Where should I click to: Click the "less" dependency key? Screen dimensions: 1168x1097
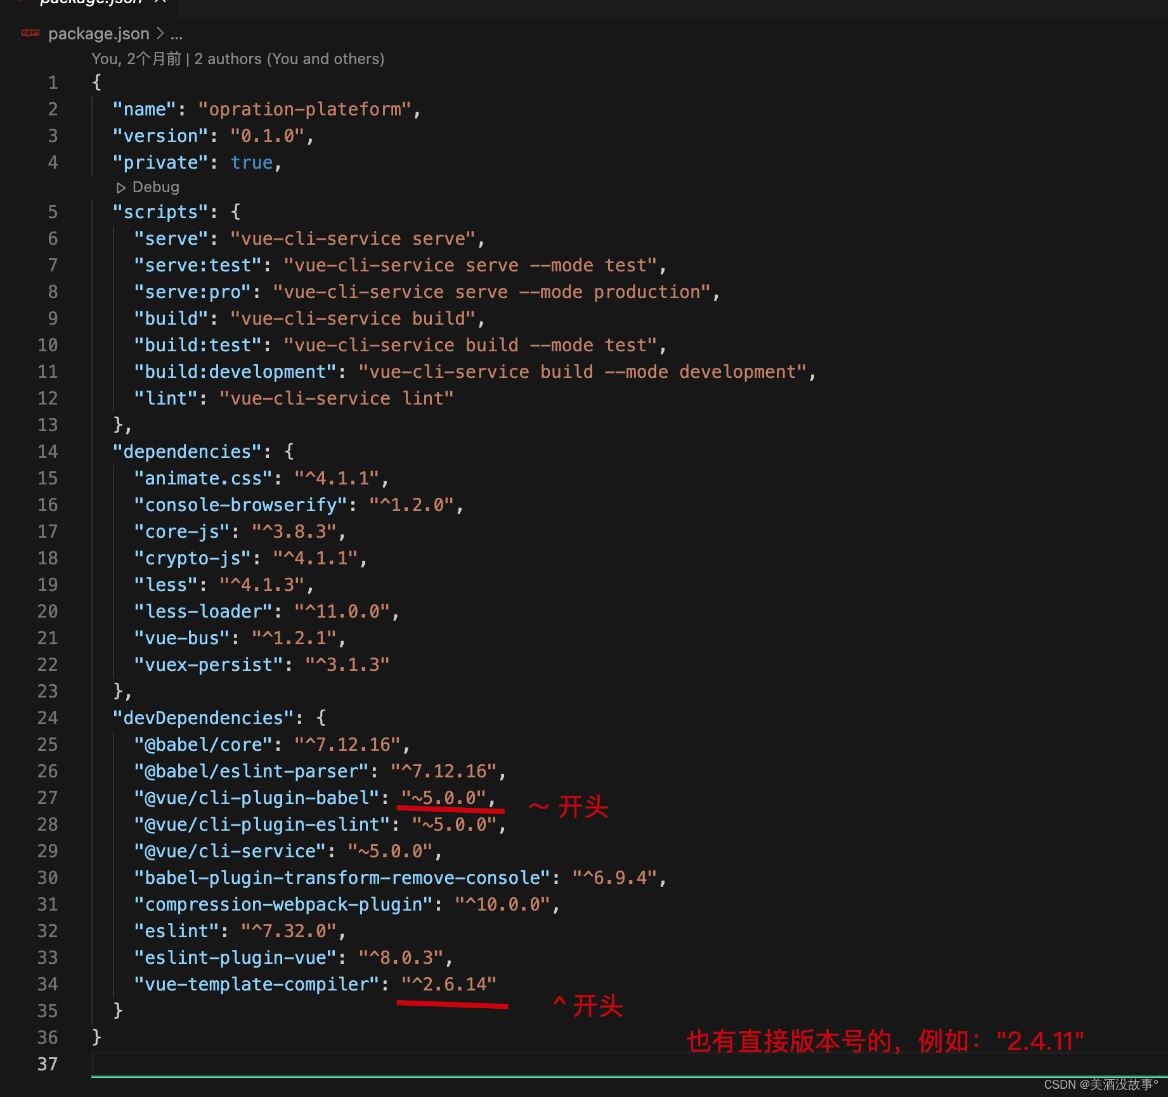166,585
